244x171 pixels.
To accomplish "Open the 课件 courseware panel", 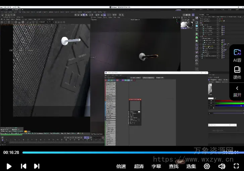I will [237, 73].
